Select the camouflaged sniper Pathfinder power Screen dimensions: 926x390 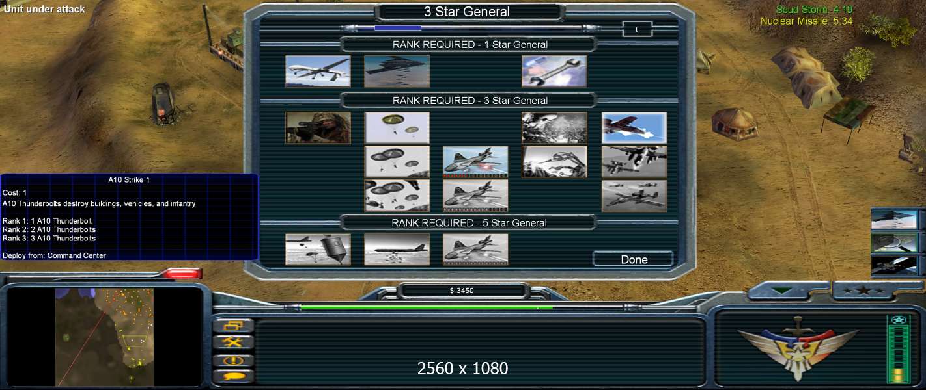(x=318, y=127)
